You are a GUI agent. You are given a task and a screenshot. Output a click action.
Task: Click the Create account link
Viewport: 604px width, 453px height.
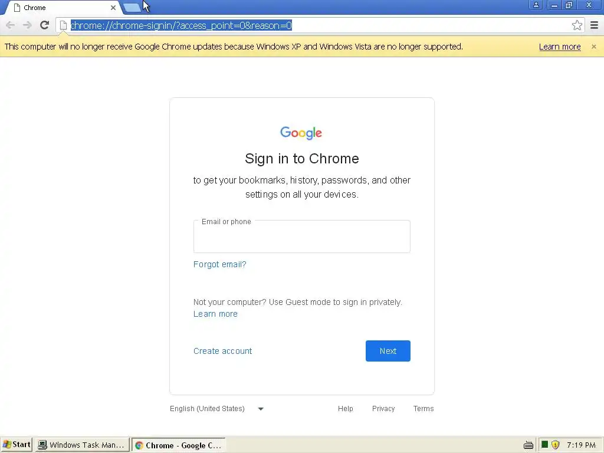[x=222, y=351]
